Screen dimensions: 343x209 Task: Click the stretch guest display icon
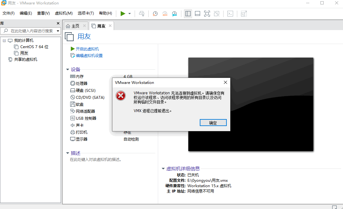coord(244,14)
